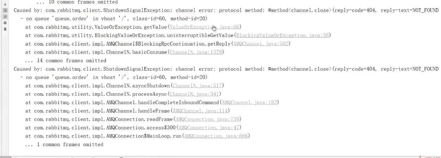Open ChannelN.java:1378 link
Image resolution: width=441 pixels, height=158 pixels.
196,52
